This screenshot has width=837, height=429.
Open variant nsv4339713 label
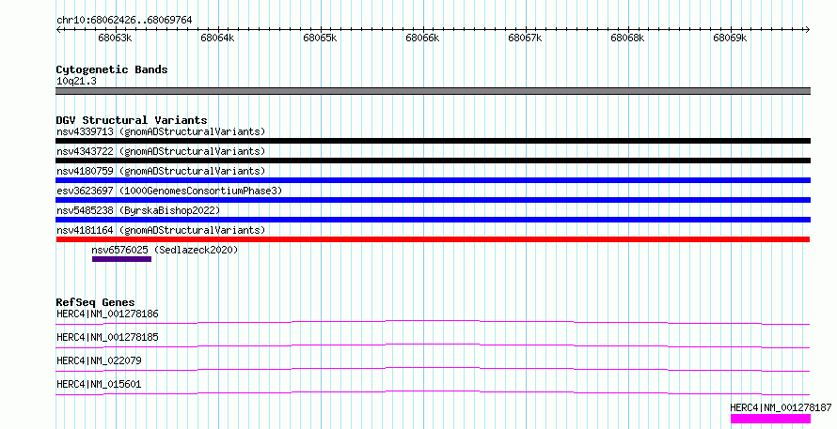tap(161, 131)
